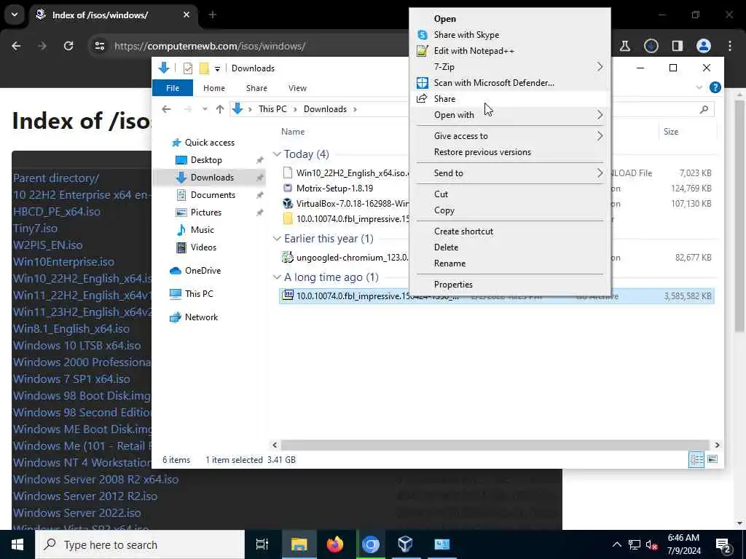
Task: Click the Notepad++ icon in context menu
Action: 422,51
